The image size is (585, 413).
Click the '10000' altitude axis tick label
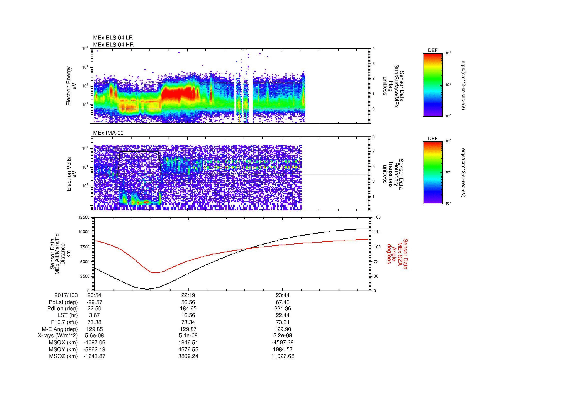(84, 232)
